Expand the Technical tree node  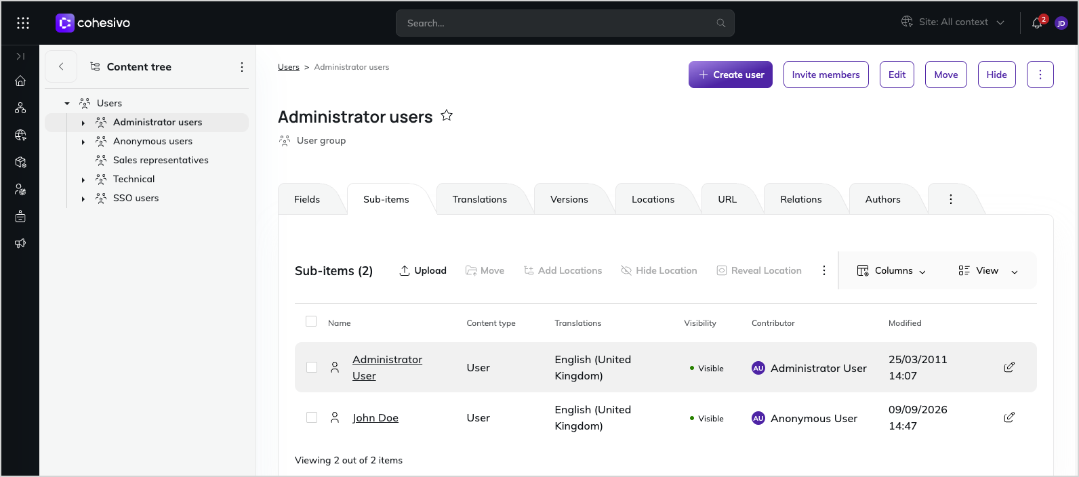[83, 180]
